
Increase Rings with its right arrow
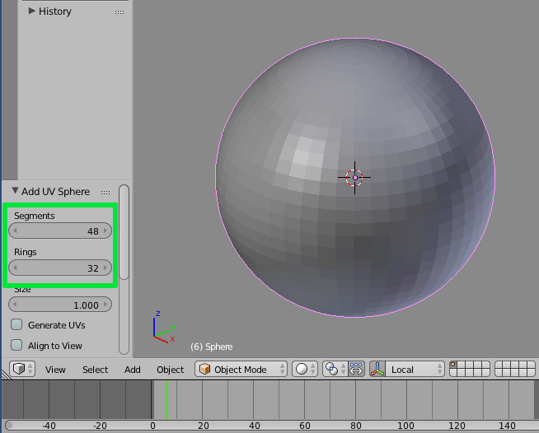pyautogui.click(x=105, y=268)
